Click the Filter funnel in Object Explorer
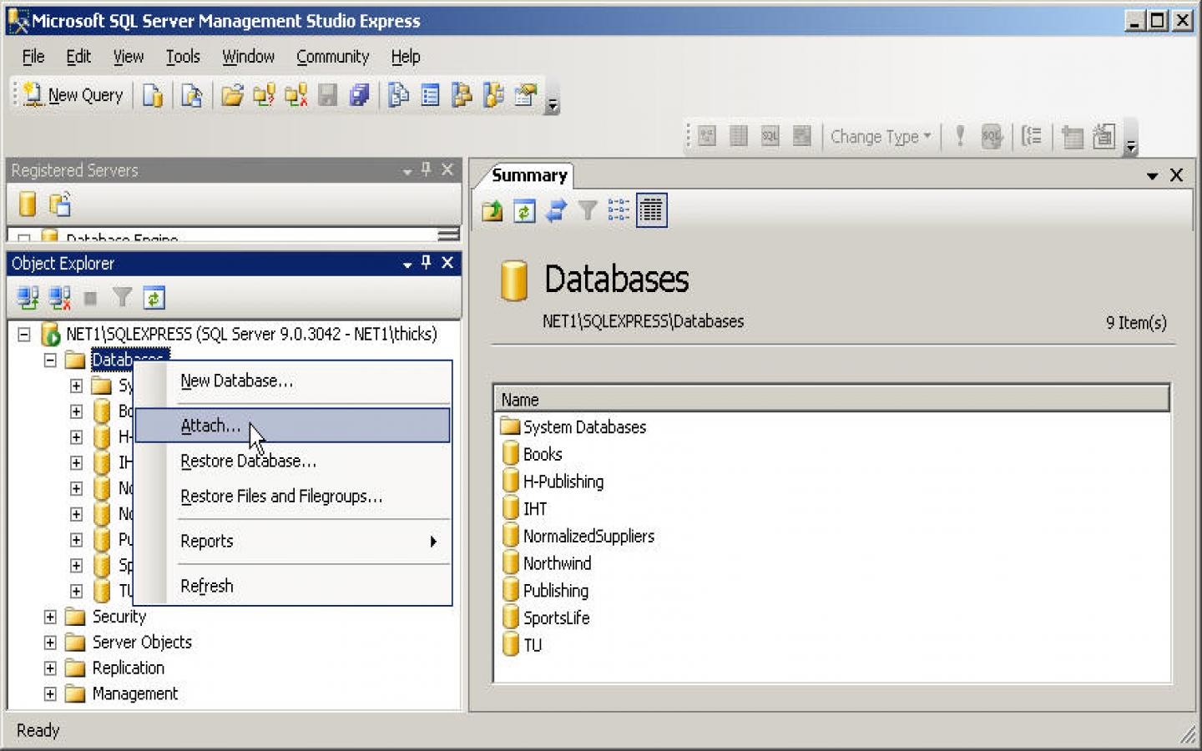This screenshot has width=1202, height=751. (x=122, y=297)
